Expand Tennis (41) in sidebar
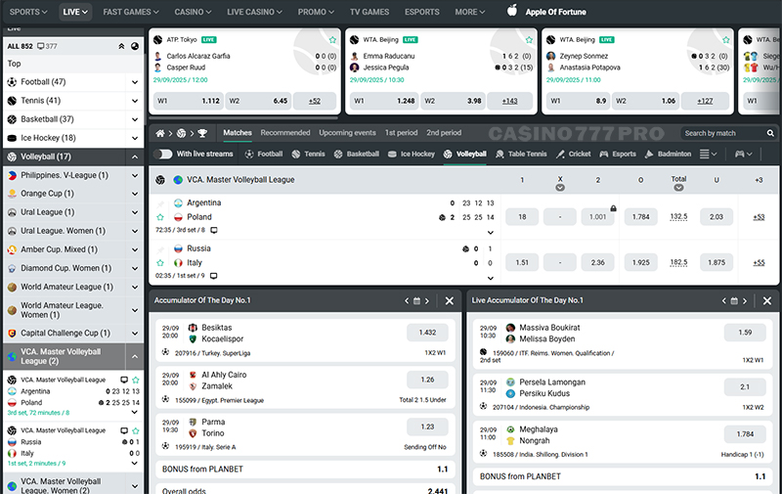 (x=135, y=101)
